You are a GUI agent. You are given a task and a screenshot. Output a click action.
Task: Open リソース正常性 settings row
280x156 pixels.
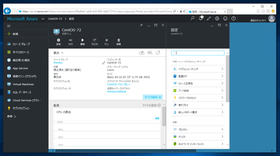(x=198, y=83)
